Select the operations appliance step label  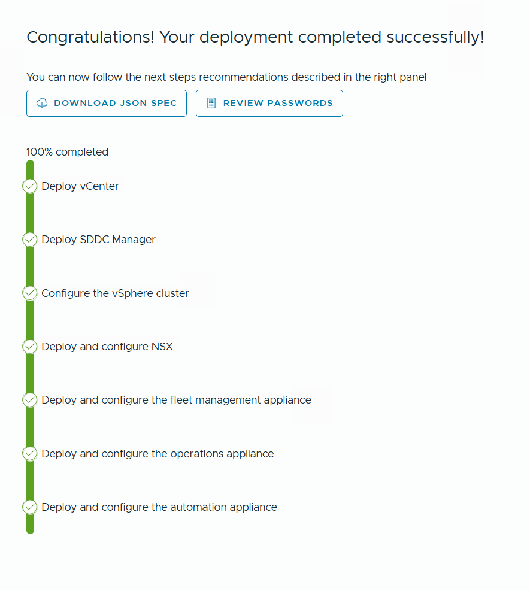[x=158, y=454]
